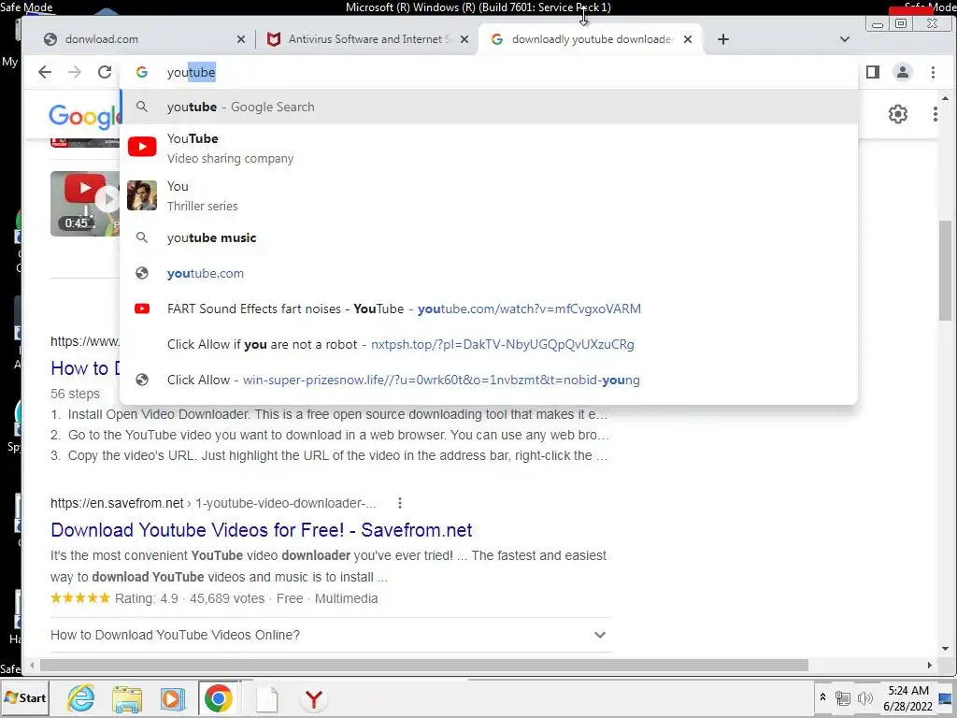
Task: Show hidden system tray icons
Action: click(x=822, y=697)
